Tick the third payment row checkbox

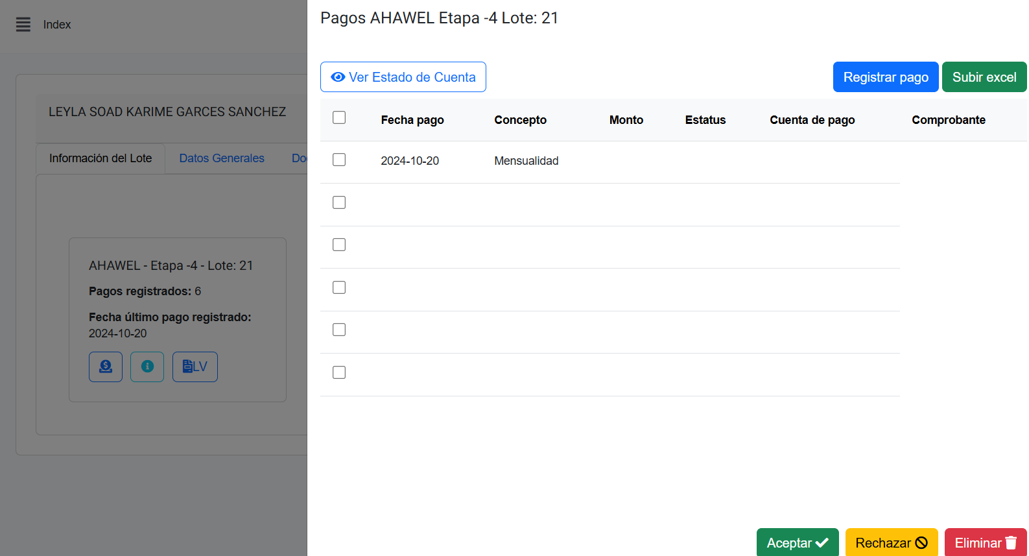click(339, 245)
